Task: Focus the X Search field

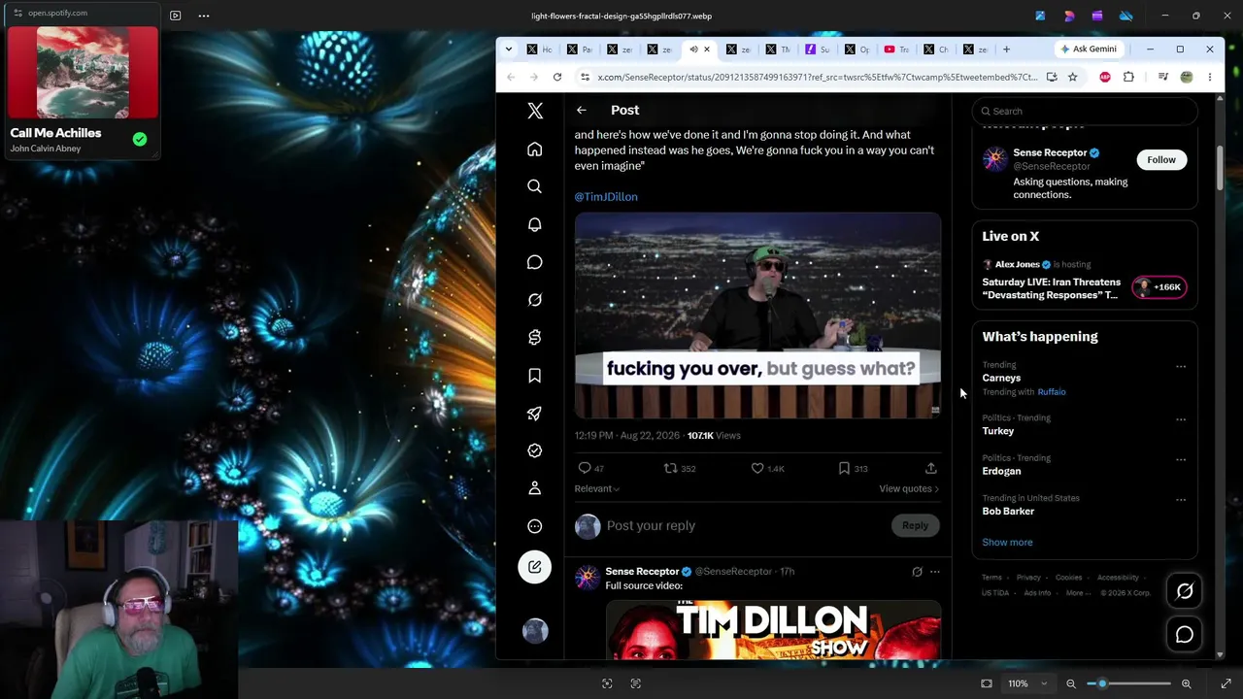Action: (1086, 112)
